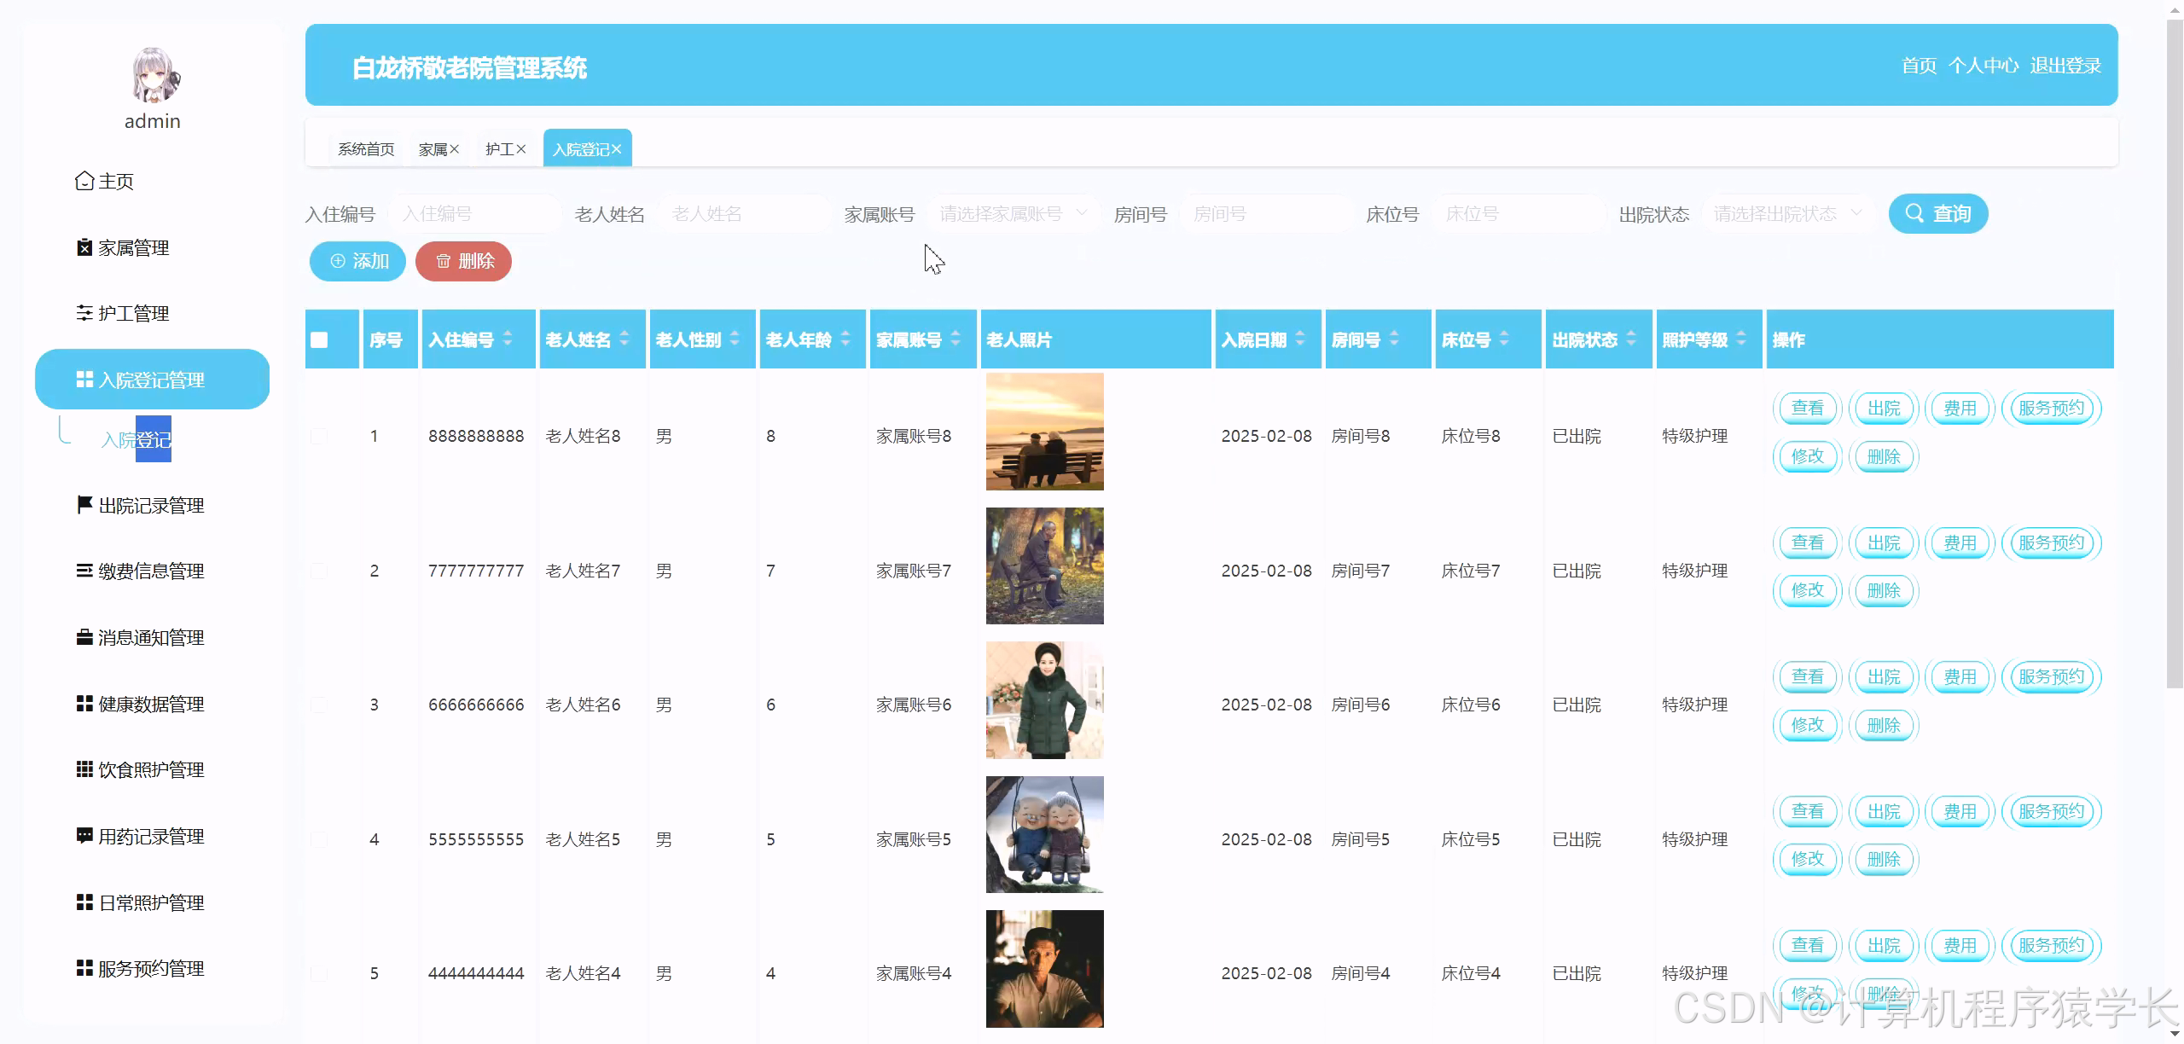The image size is (2184, 1044).
Task: Click 退出登录 to log out
Action: coord(2065,66)
